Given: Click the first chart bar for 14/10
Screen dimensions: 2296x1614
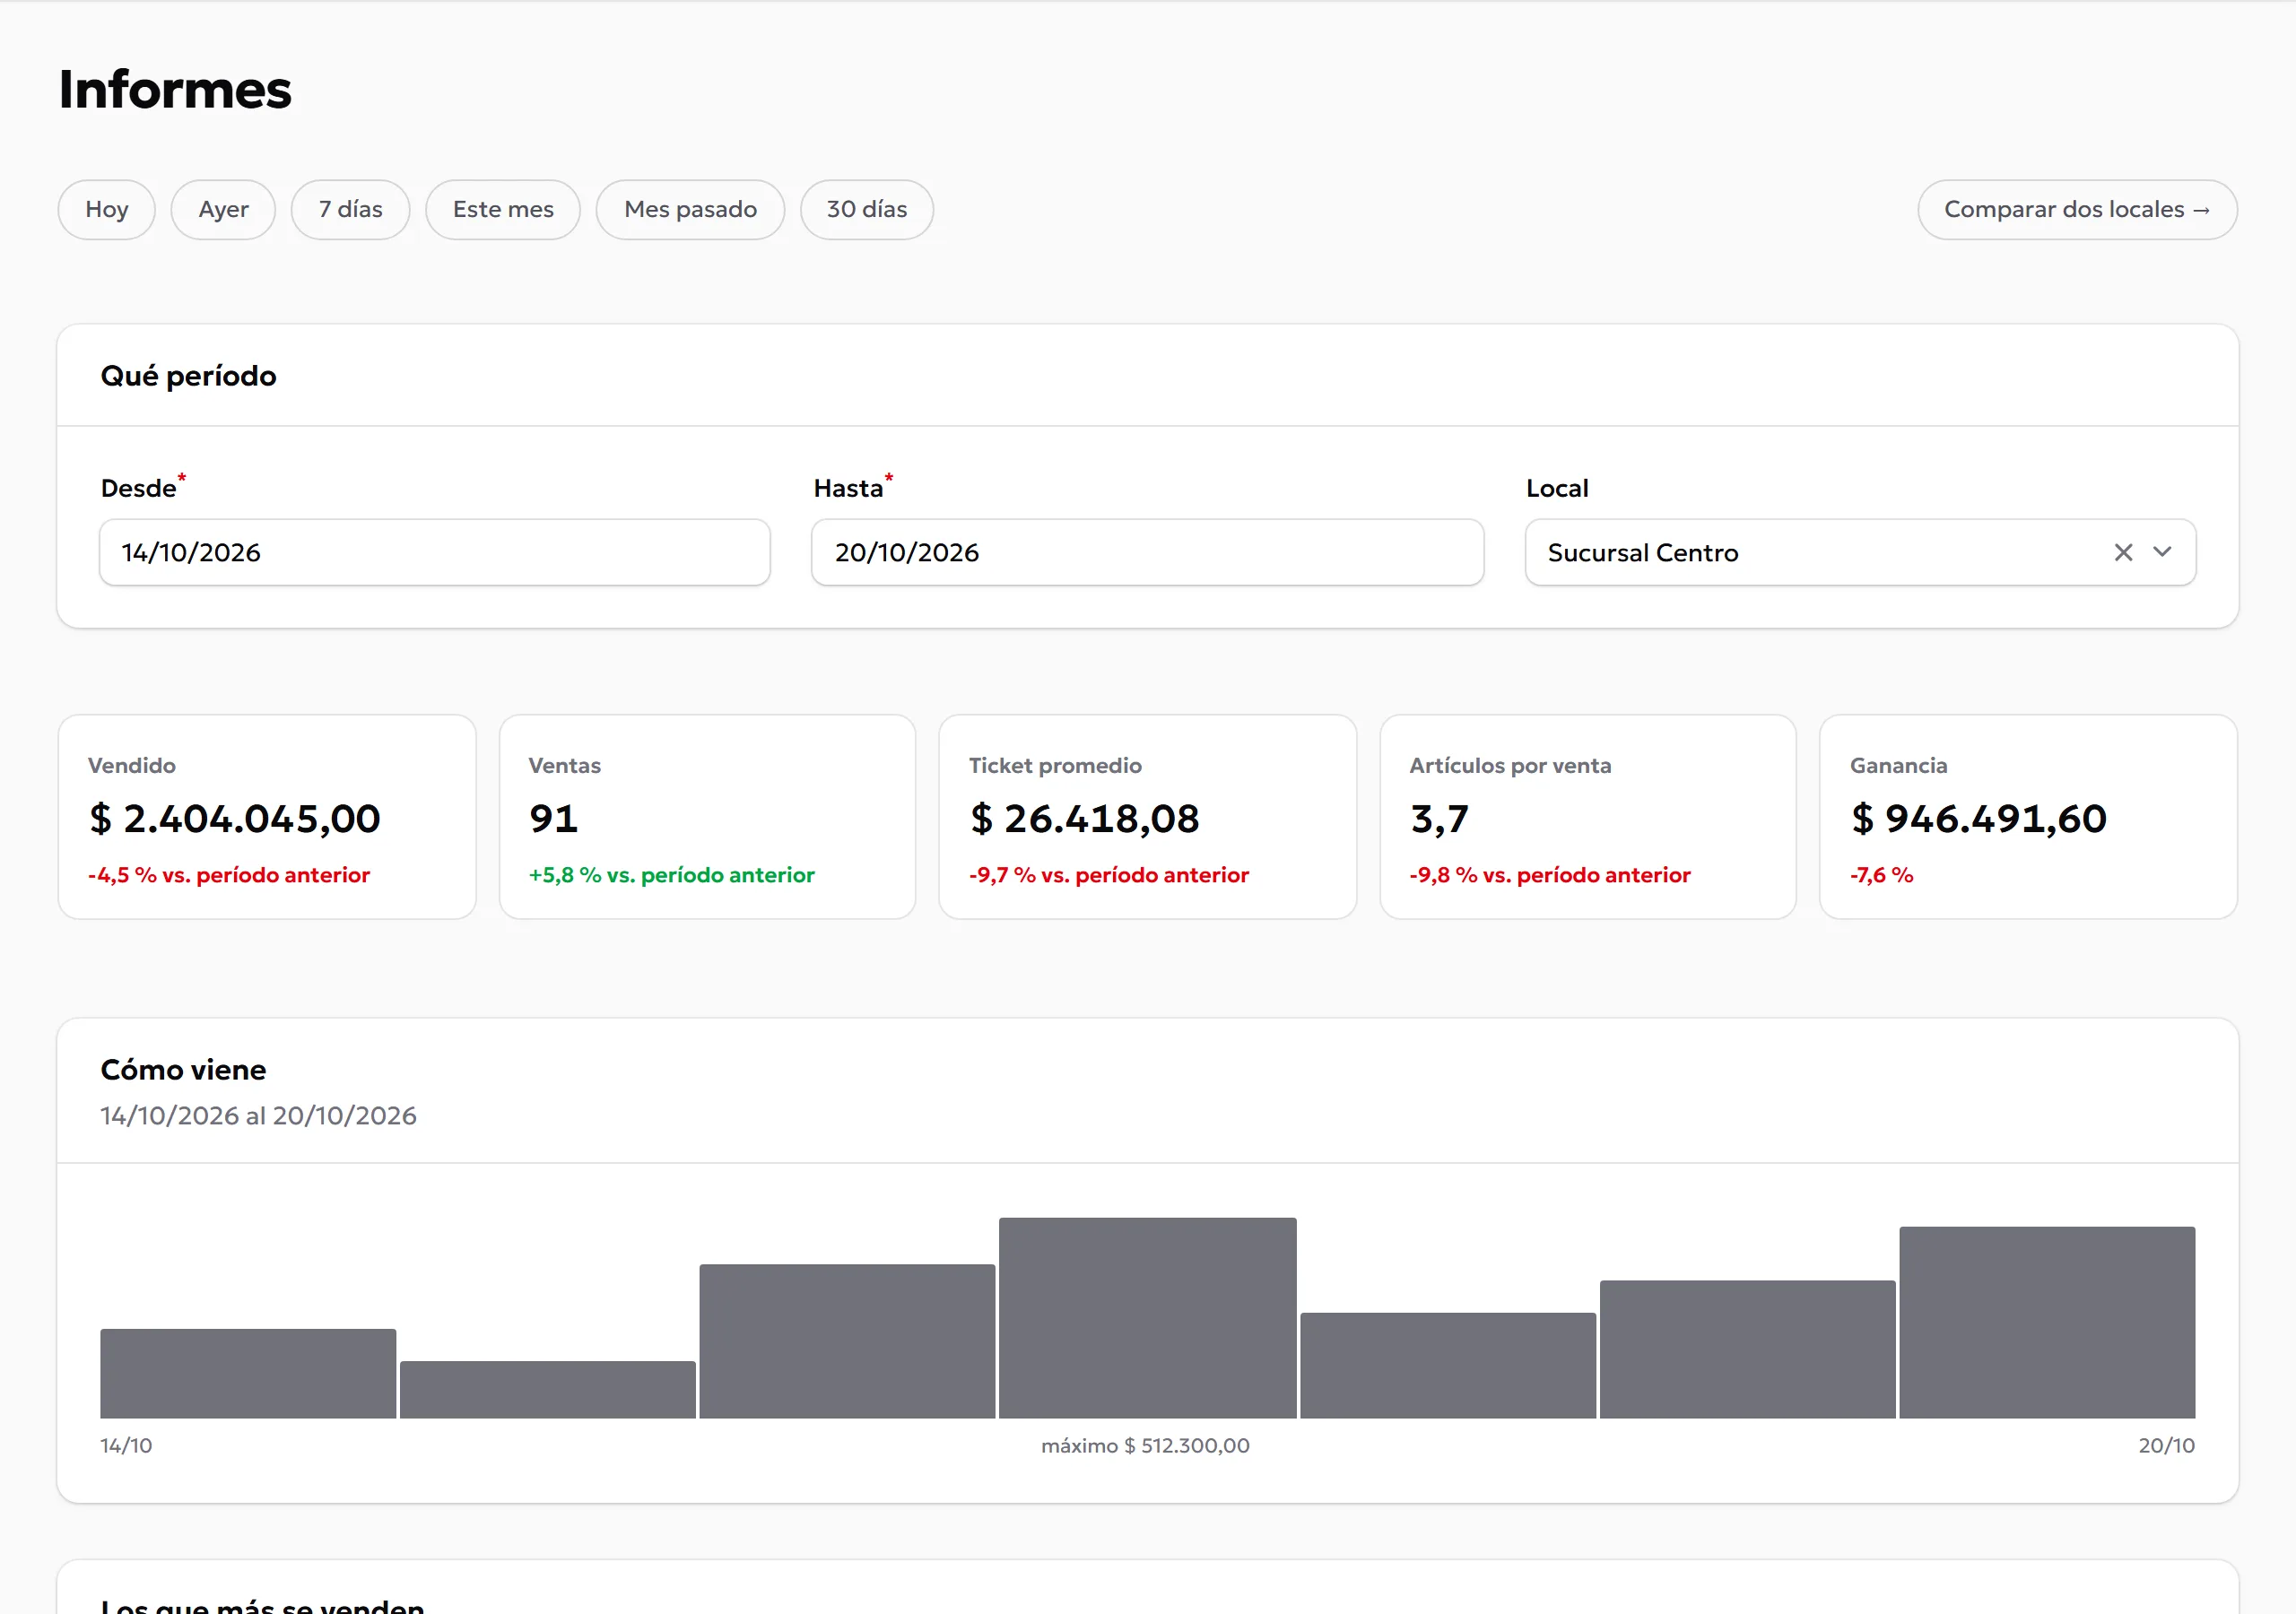Looking at the screenshot, I should pos(248,1373).
